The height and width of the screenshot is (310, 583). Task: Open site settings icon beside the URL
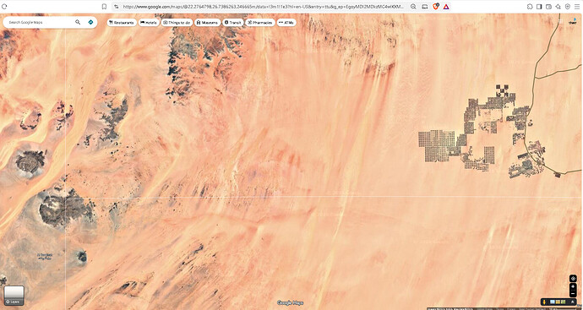click(x=117, y=7)
